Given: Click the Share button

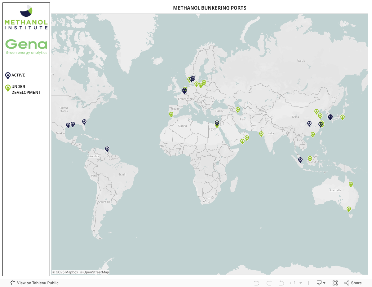Looking at the screenshot, I should (x=353, y=283).
